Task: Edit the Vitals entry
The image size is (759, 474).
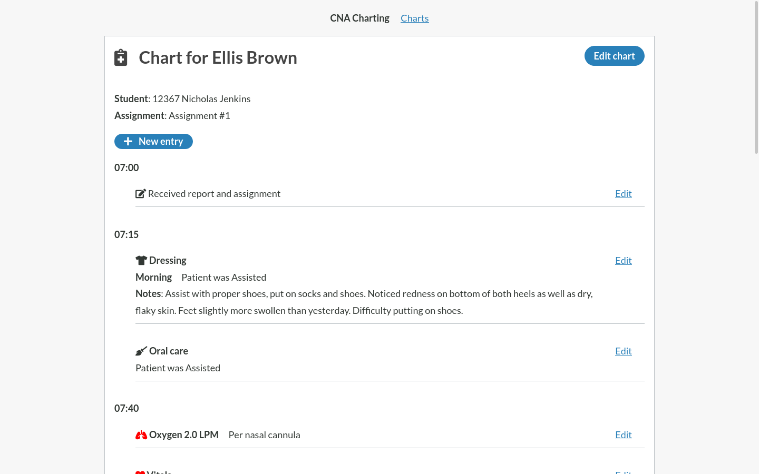Action: click(623, 472)
